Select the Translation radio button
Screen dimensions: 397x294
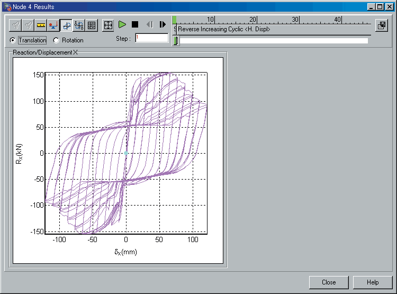tap(13, 40)
